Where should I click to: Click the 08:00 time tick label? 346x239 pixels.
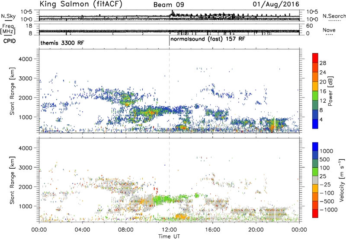126,230
